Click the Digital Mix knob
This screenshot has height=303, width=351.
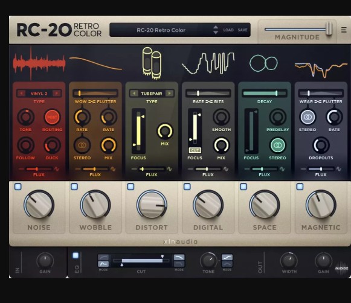221,145
